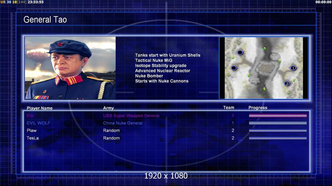Click 'Isotope Stability upgrade' text
The height and width of the screenshot is (186, 332).
tap(161, 65)
